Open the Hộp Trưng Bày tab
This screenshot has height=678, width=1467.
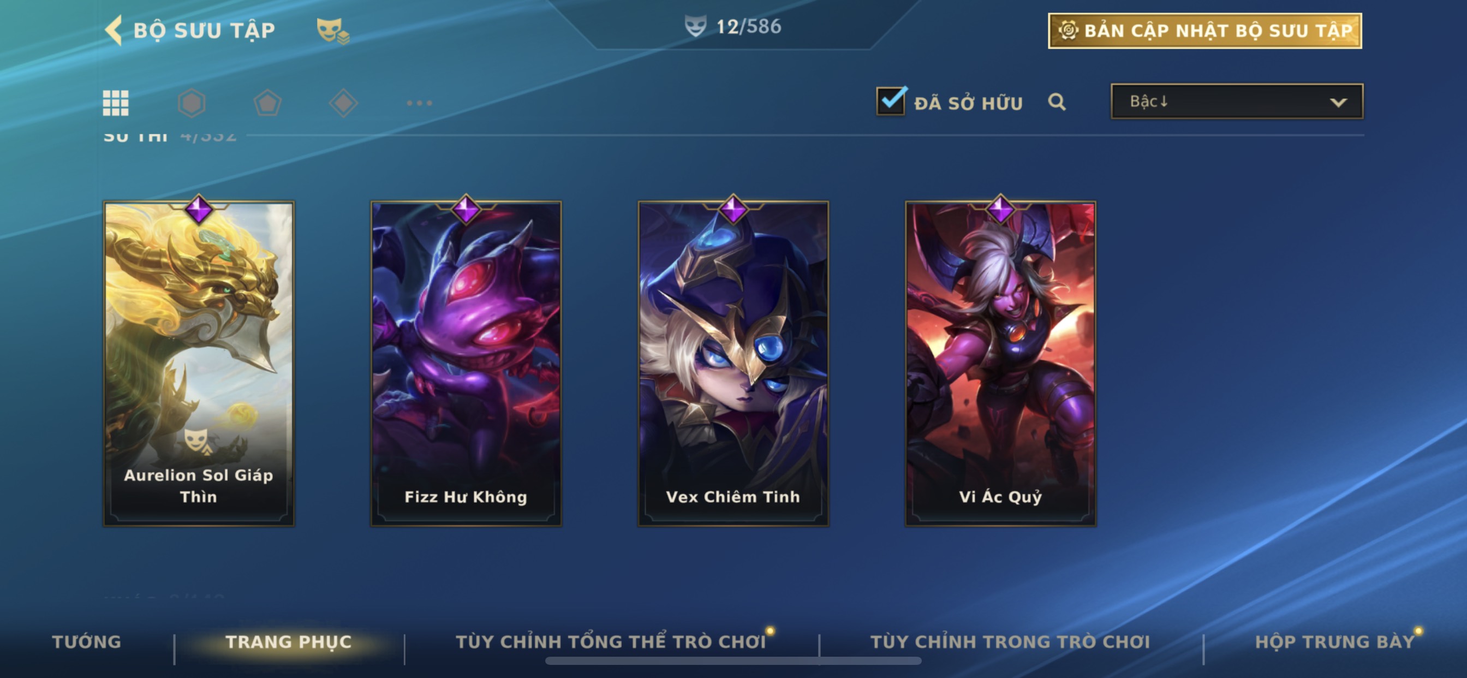[1335, 641]
